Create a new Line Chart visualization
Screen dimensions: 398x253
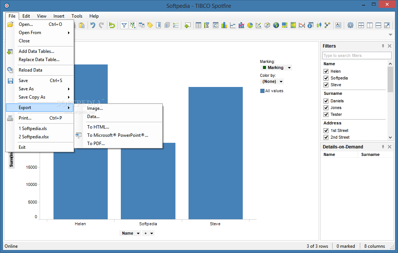coord(233,25)
